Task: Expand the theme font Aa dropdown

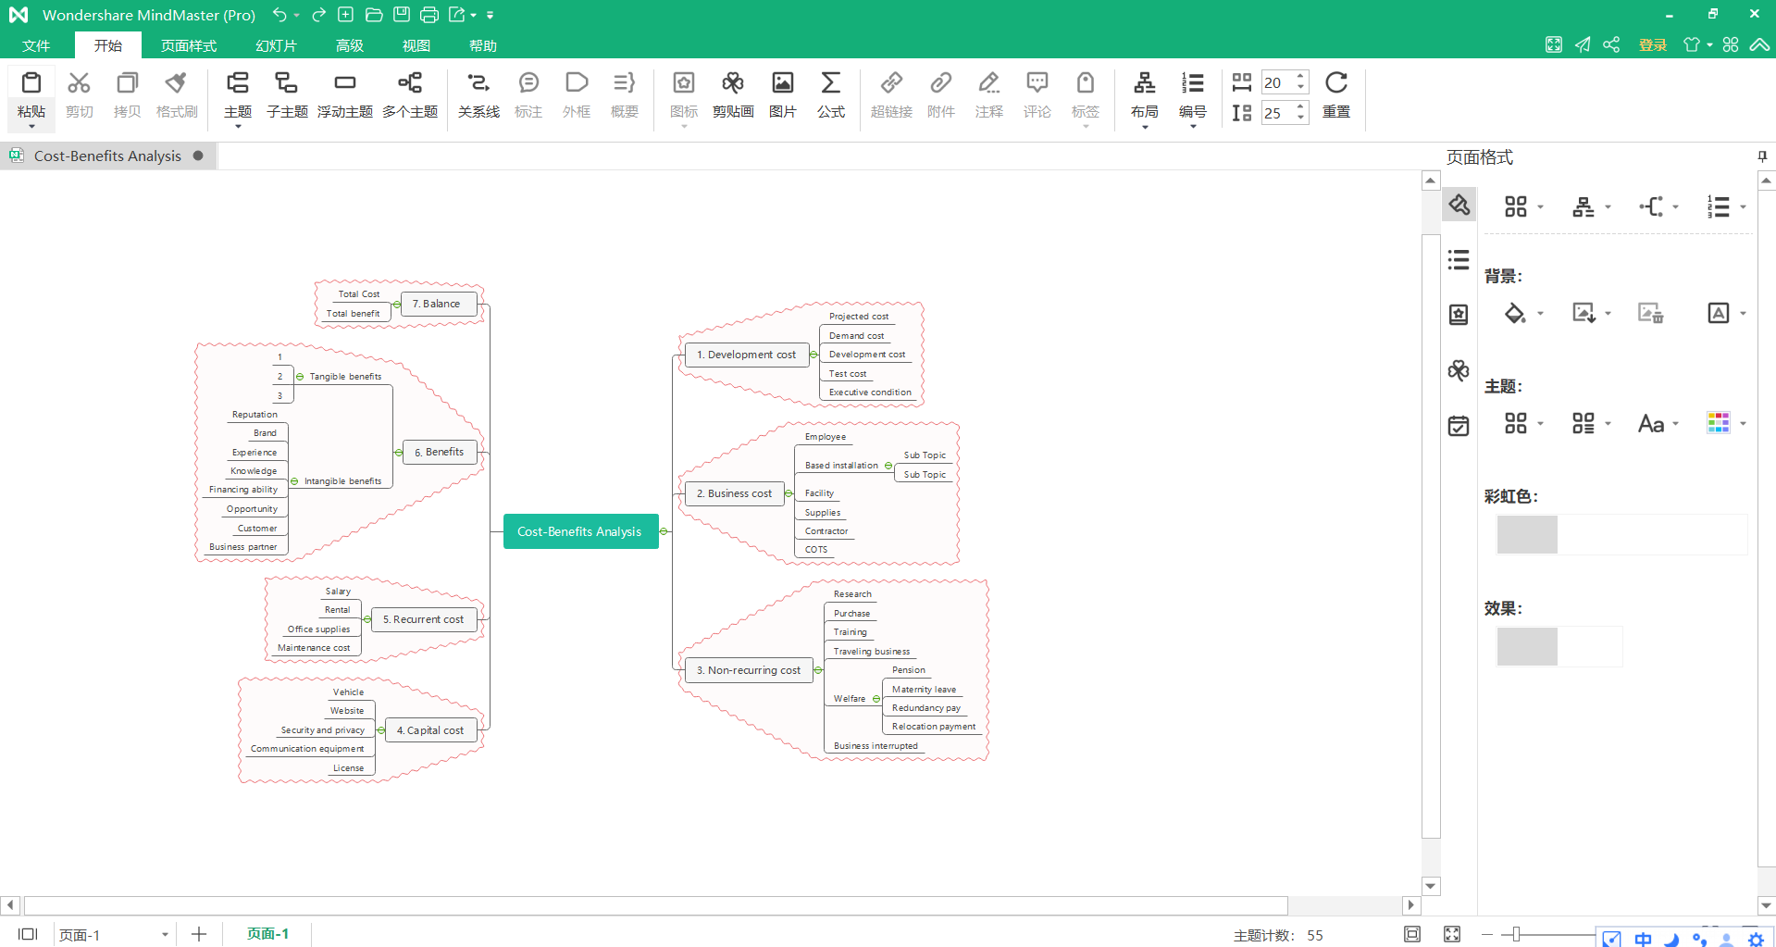Action: click(x=1675, y=424)
